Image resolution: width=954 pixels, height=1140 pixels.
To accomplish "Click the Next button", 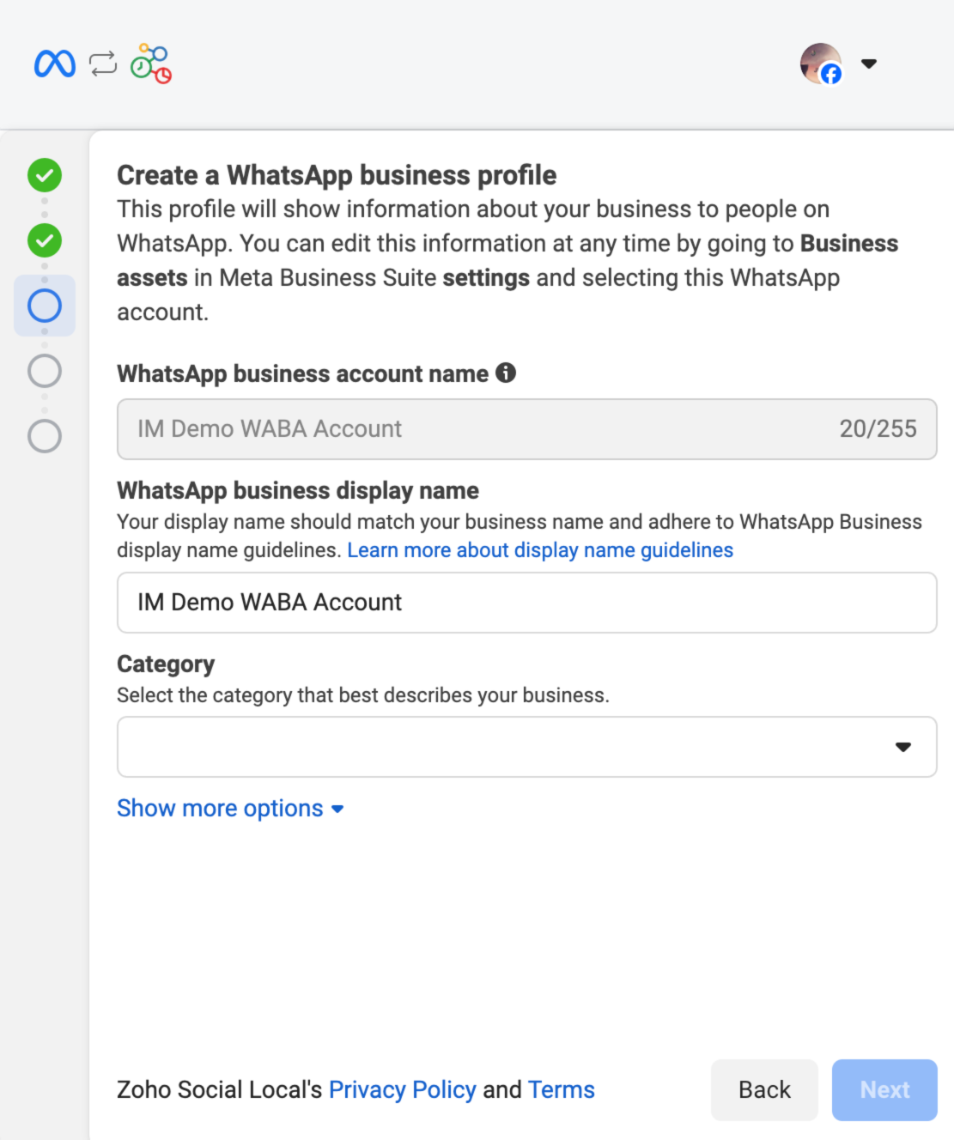I will 884,1090.
